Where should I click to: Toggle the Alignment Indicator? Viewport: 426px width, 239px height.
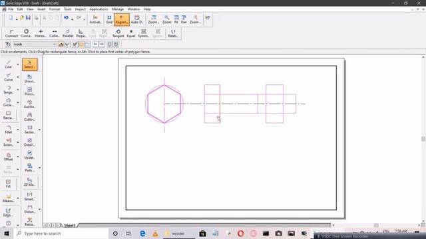(121, 19)
